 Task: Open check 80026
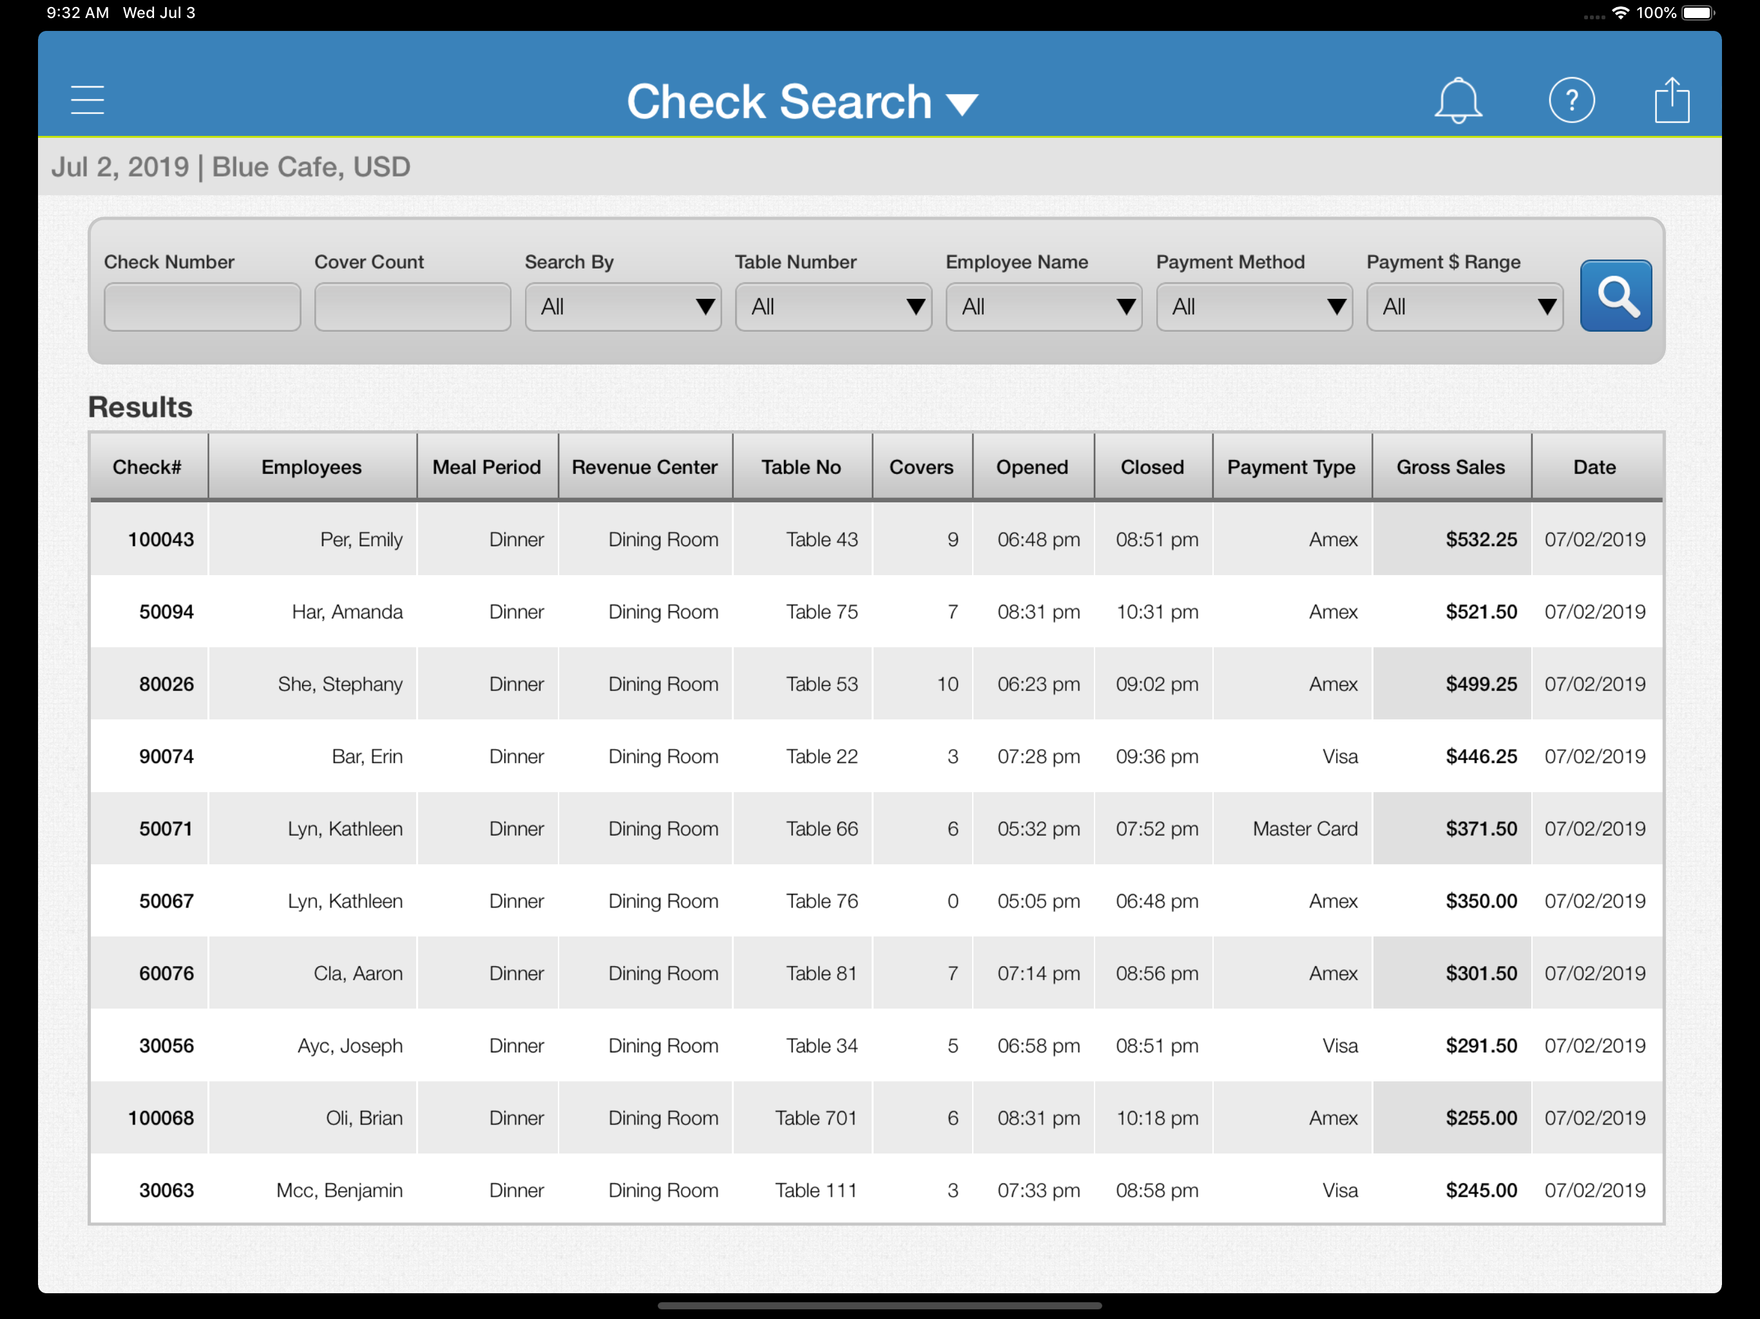pyautogui.click(x=166, y=684)
